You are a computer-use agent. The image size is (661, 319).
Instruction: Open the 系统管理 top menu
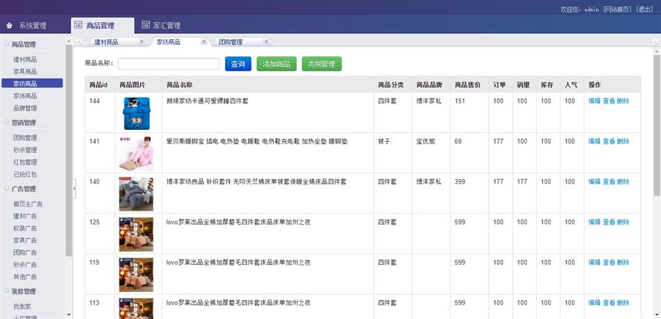(33, 26)
